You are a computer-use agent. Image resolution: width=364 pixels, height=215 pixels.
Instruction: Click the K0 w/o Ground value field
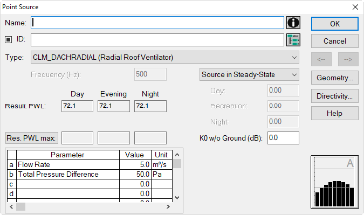pyautogui.click(x=283, y=138)
